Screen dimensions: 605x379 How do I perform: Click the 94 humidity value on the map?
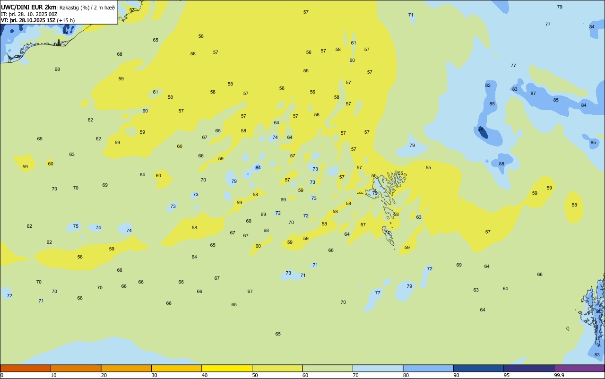[481, 129]
